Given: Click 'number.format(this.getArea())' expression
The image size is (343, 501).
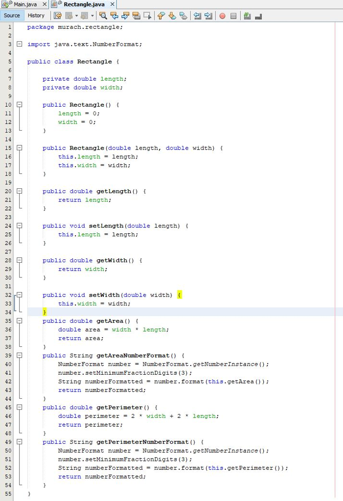Looking at the screenshot, I should pyautogui.click(x=209, y=382).
